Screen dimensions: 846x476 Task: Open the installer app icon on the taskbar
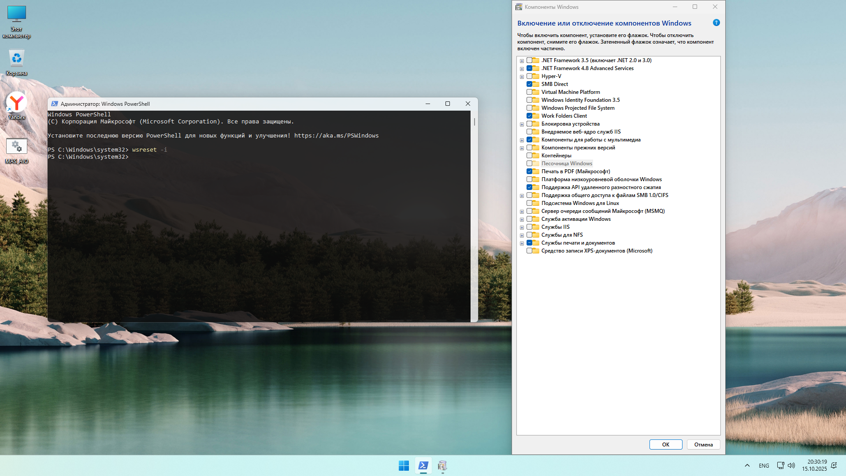tap(442, 466)
